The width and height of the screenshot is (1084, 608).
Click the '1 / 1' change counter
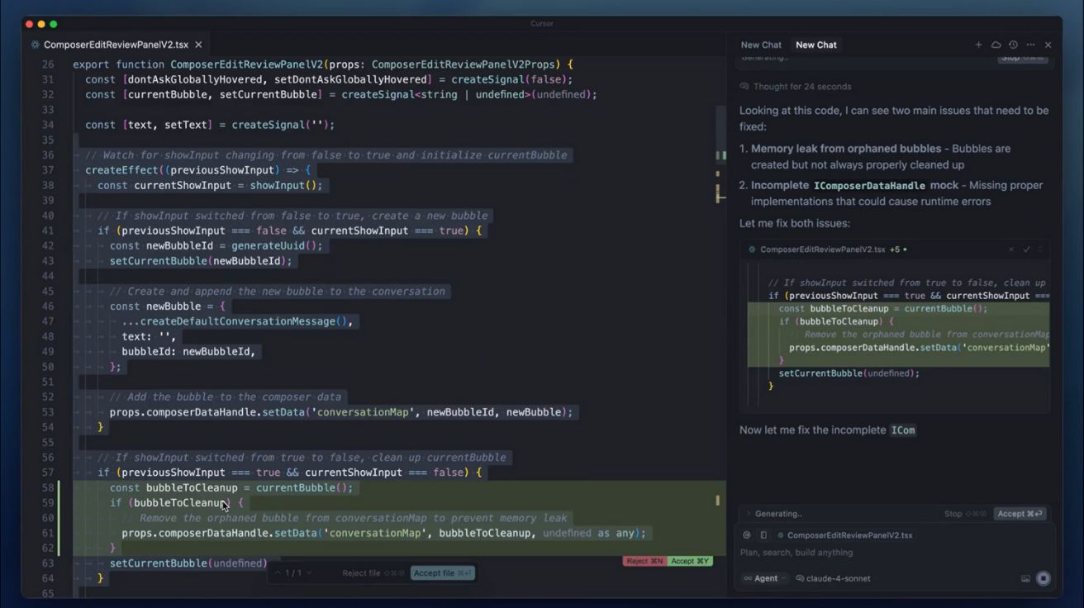click(293, 572)
